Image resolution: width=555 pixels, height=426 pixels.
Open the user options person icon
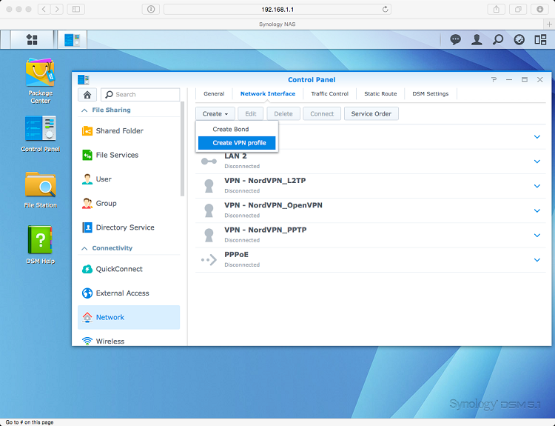(477, 39)
